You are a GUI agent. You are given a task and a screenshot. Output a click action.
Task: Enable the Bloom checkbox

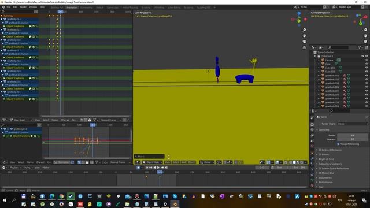coord(320,154)
